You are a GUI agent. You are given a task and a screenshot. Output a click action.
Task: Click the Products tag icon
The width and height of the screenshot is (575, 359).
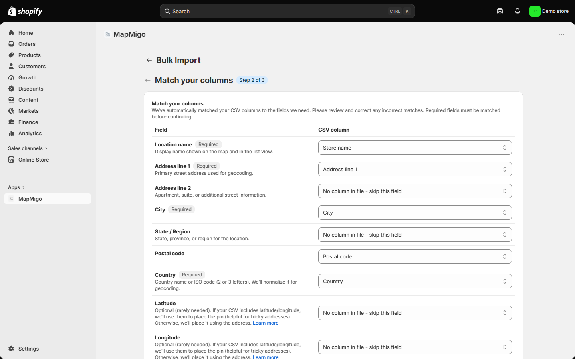(11, 55)
